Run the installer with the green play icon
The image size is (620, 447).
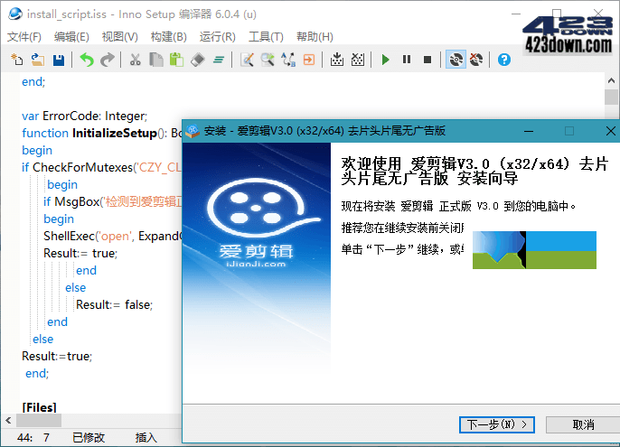tap(386, 60)
